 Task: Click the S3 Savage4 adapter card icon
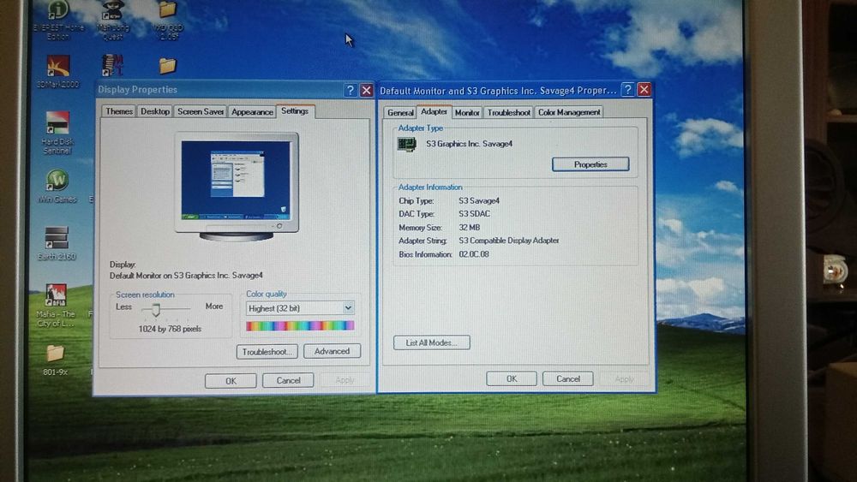tap(406, 144)
